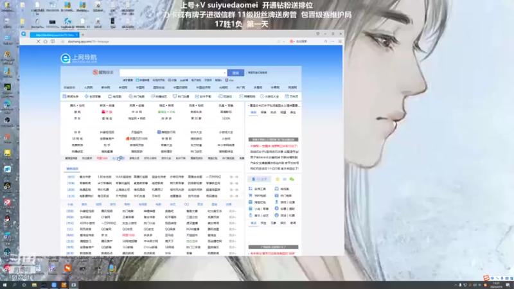Select the 娱乐 tab in lower right panel
Screen dimensions: 514x289
[283, 223]
